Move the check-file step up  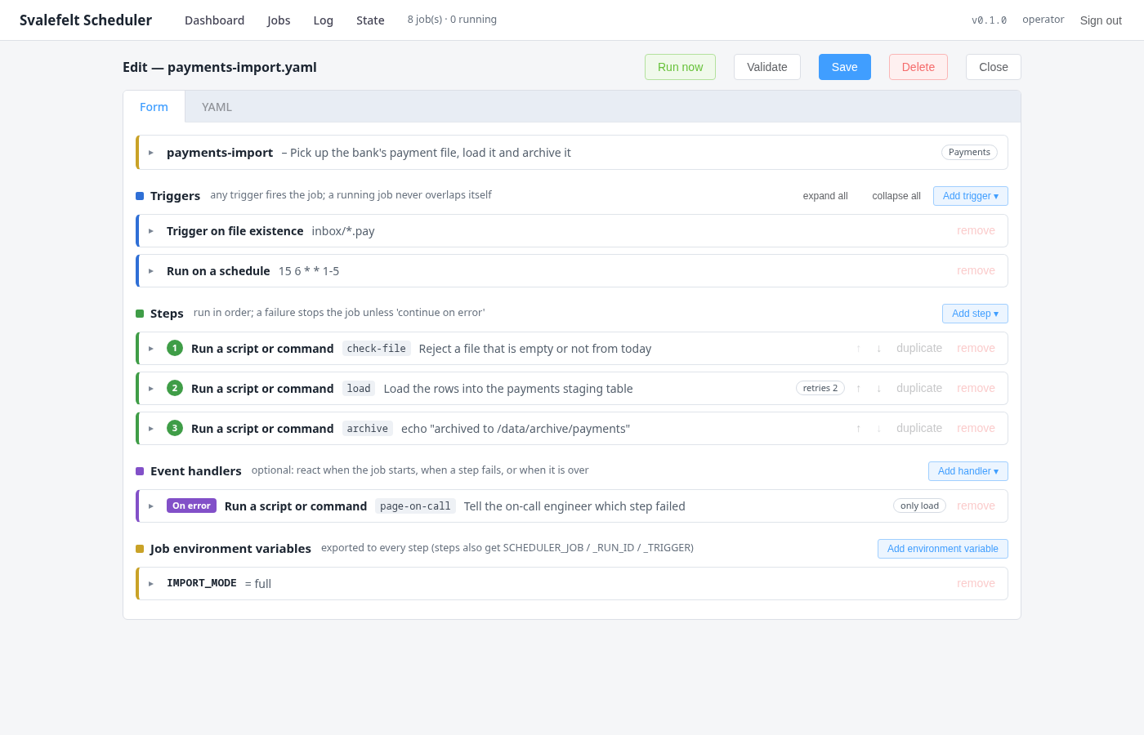point(858,349)
